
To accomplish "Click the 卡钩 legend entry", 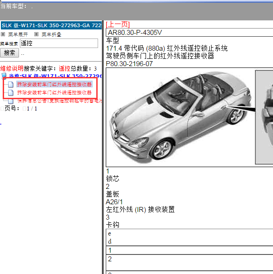I will point(113,225).
